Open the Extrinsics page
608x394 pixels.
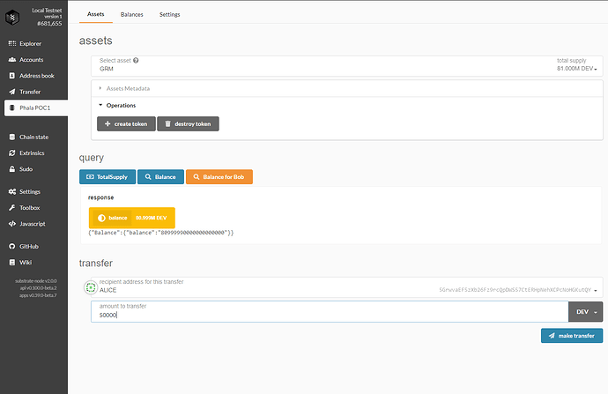tap(33, 153)
